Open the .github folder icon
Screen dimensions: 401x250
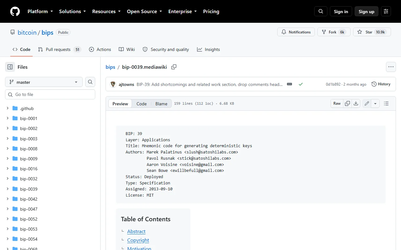tap(15, 108)
